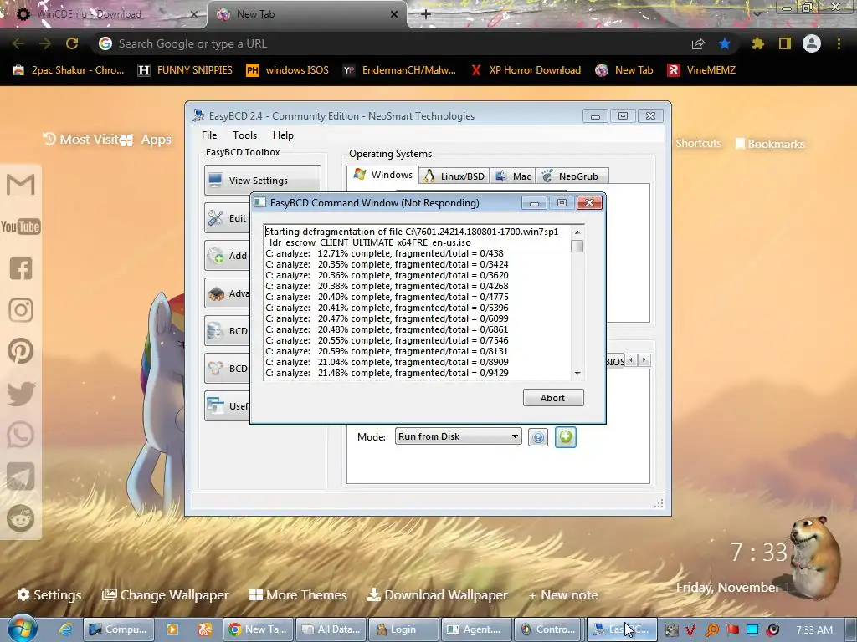Open Reddit shortcut in sidebar
Screen dimensions: 857x642
click(21, 518)
